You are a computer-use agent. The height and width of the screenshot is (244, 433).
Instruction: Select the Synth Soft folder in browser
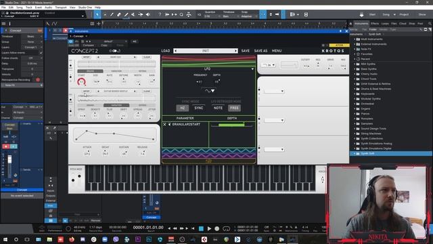point(391,154)
